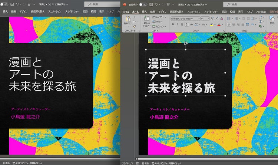Open Design tab in left window
278x165 pixels.
pyautogui.click(x=23, y=11)
